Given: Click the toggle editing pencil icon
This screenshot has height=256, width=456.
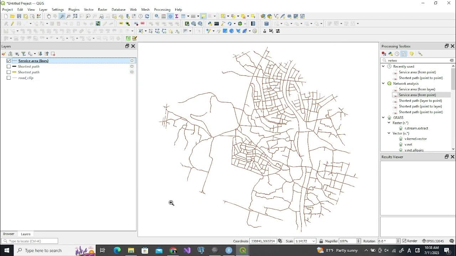Looking at the screenshot, I should [12, 24].
